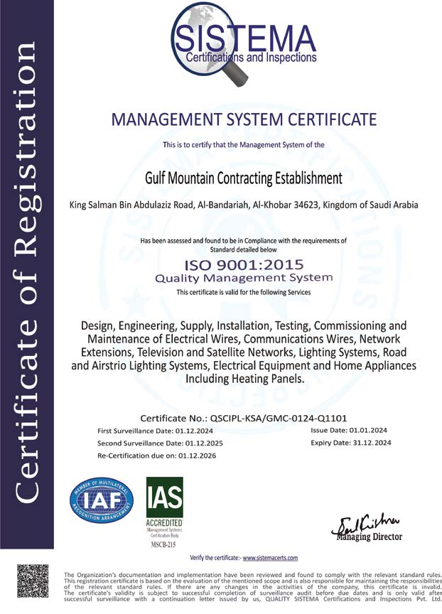Click the 'ISO 9001:2015' standard title
Screen dimensions: 442x614
tap(244, 265)
